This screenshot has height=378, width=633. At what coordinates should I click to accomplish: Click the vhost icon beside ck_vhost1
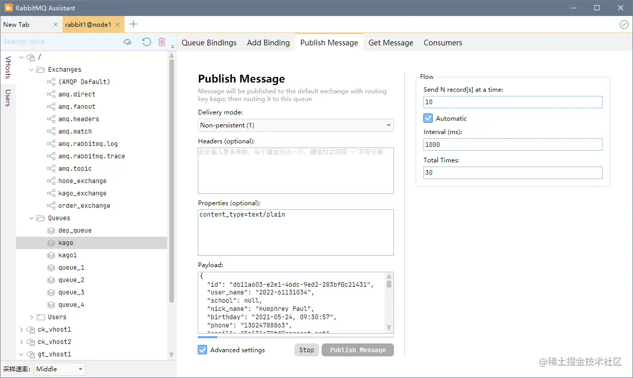(30, 330)
